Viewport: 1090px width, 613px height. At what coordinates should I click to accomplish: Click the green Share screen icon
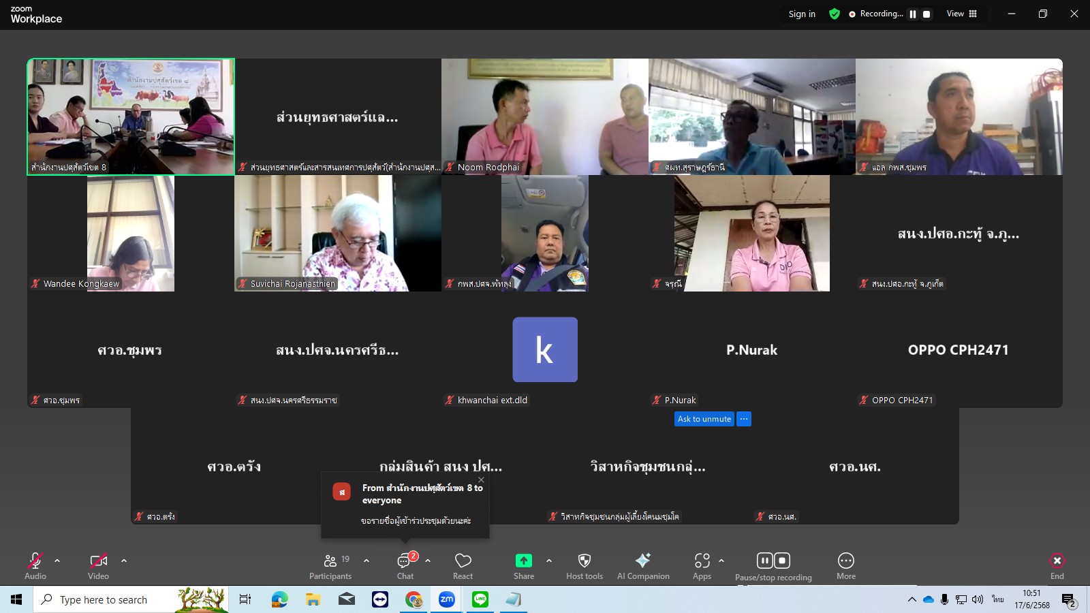coord(524,561)
